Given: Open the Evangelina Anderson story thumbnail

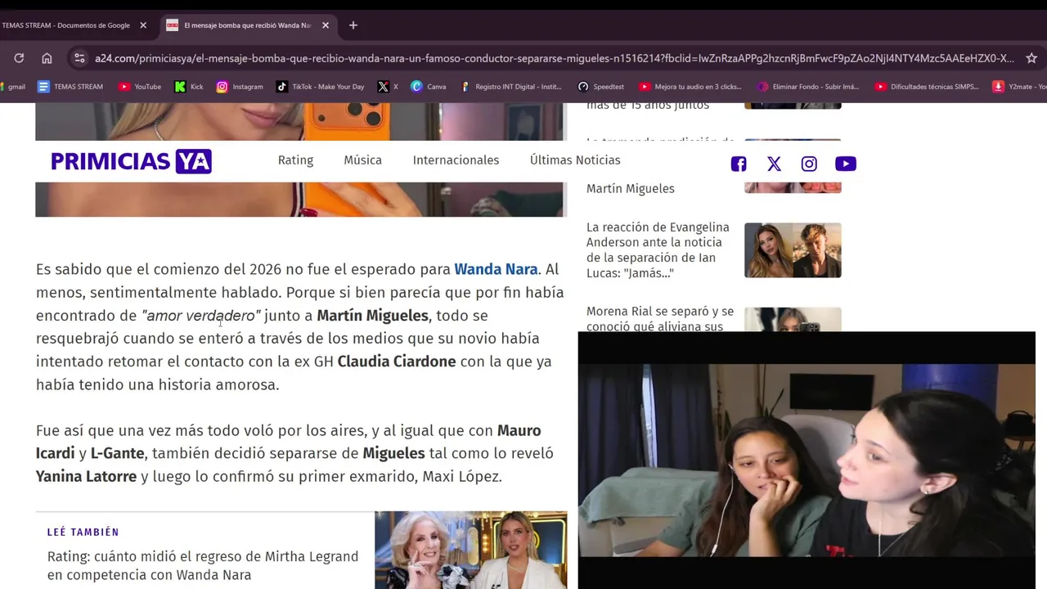Looking at the screenshot, I should click(793, 250).
